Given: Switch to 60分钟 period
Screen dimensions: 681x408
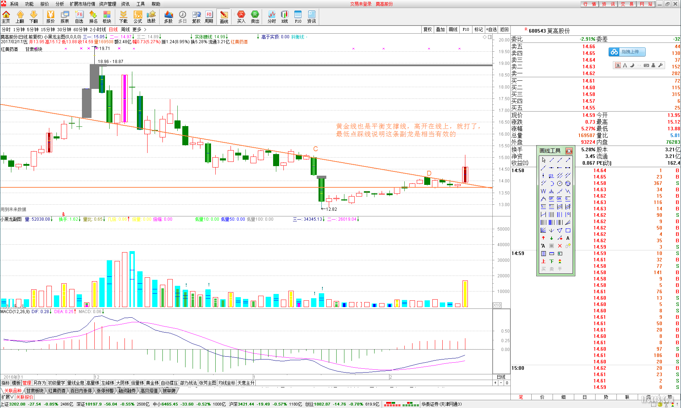Looking at the screenshot, I should (81, 29).
